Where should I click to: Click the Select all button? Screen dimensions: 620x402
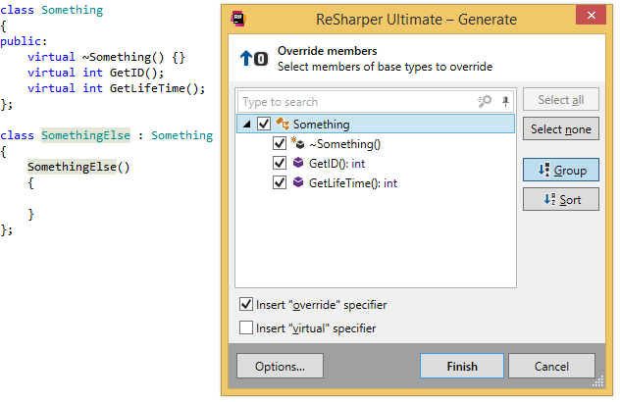point(561,100)
